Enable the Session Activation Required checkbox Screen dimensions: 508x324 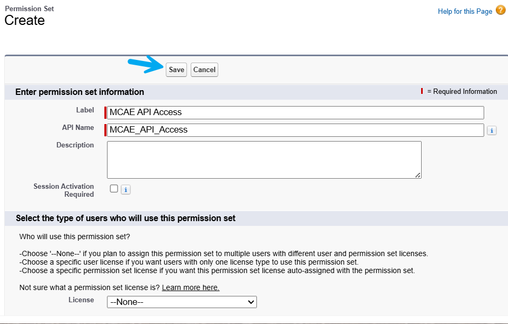coord(114,189)
